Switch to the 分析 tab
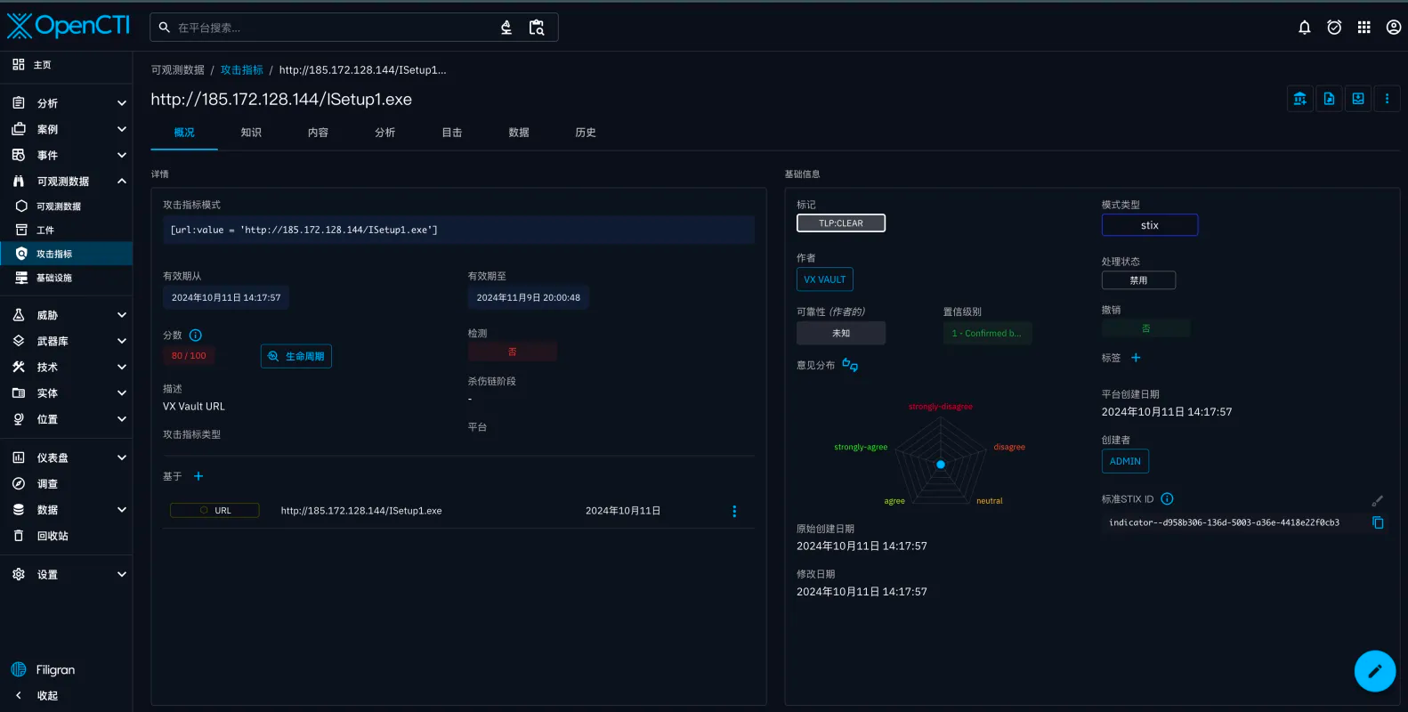This screenshot has width=1408, height=712. click(385, 133)
